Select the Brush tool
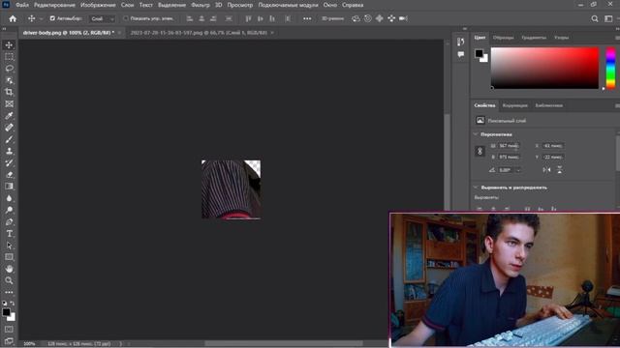The width and height of the screenshot is (620, 348). click(x=9, y=139)
